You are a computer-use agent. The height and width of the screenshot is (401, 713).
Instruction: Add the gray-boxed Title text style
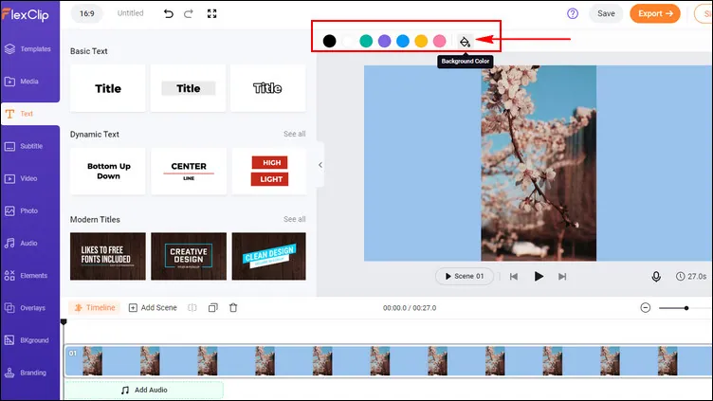point(189,88)
